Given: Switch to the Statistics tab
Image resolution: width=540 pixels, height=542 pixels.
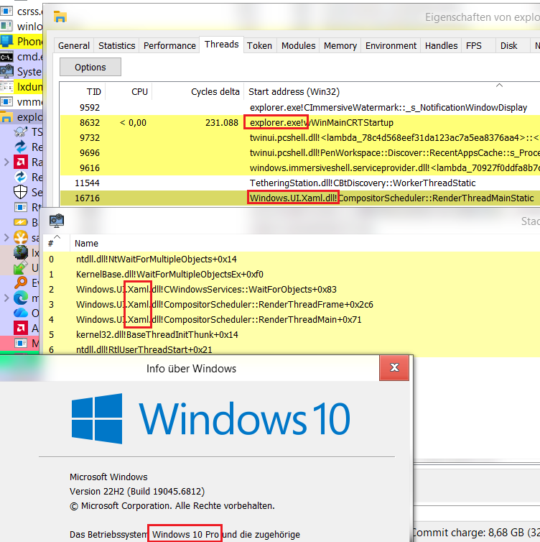Looking at the screenshot, I should pos(117,45).
